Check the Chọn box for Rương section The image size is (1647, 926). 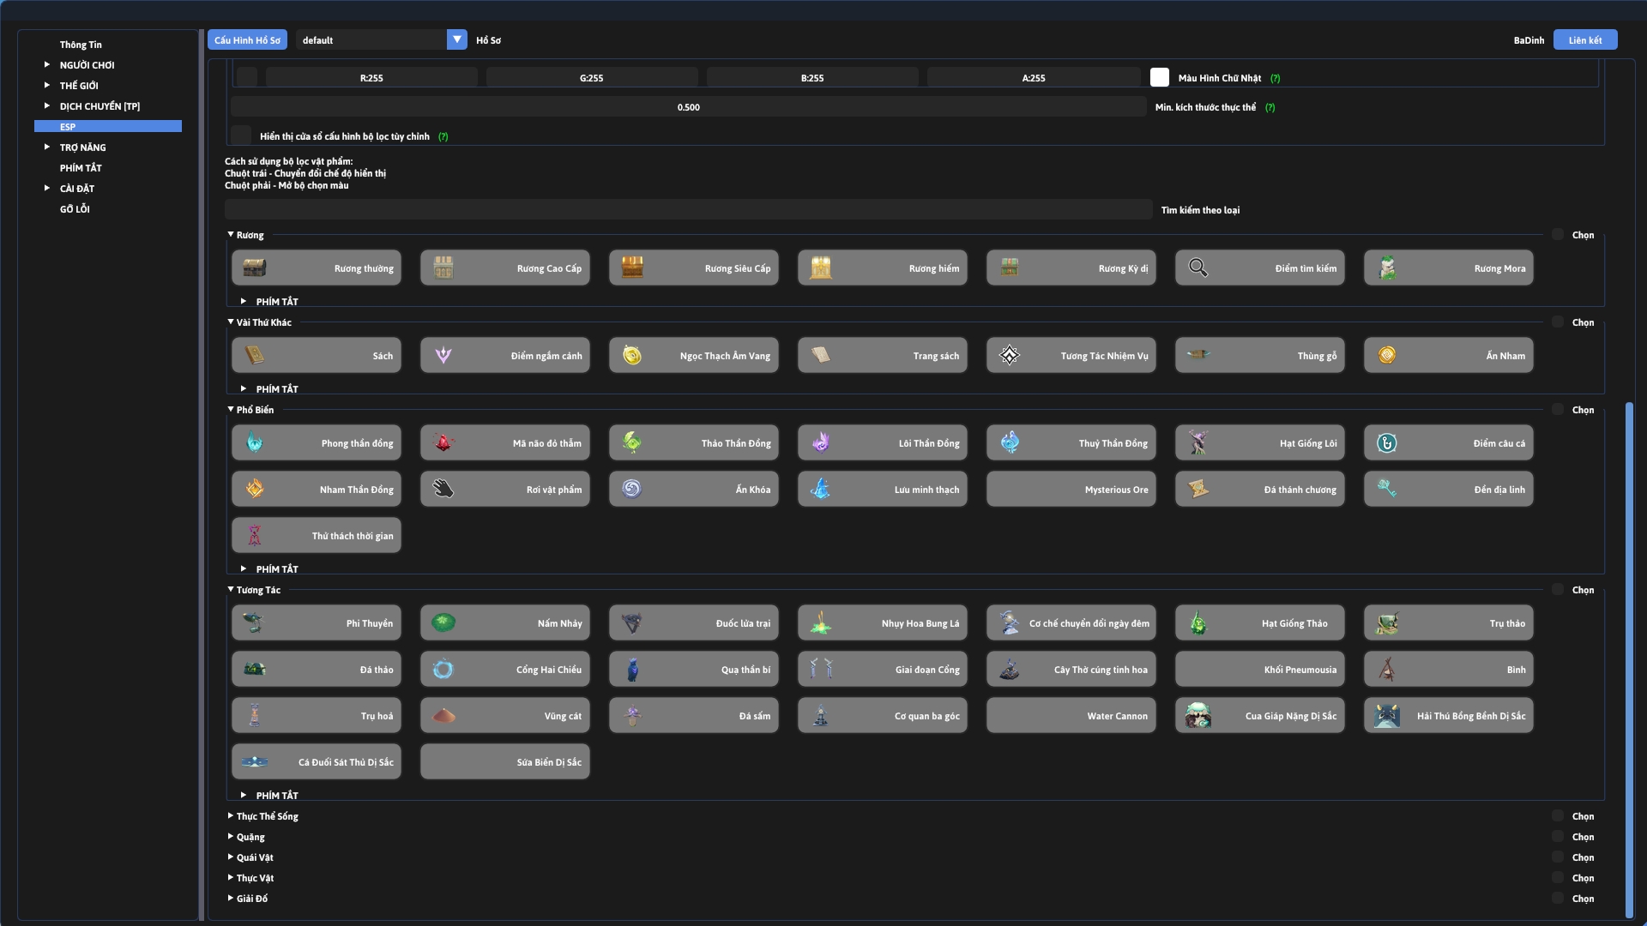[1558, 235]
